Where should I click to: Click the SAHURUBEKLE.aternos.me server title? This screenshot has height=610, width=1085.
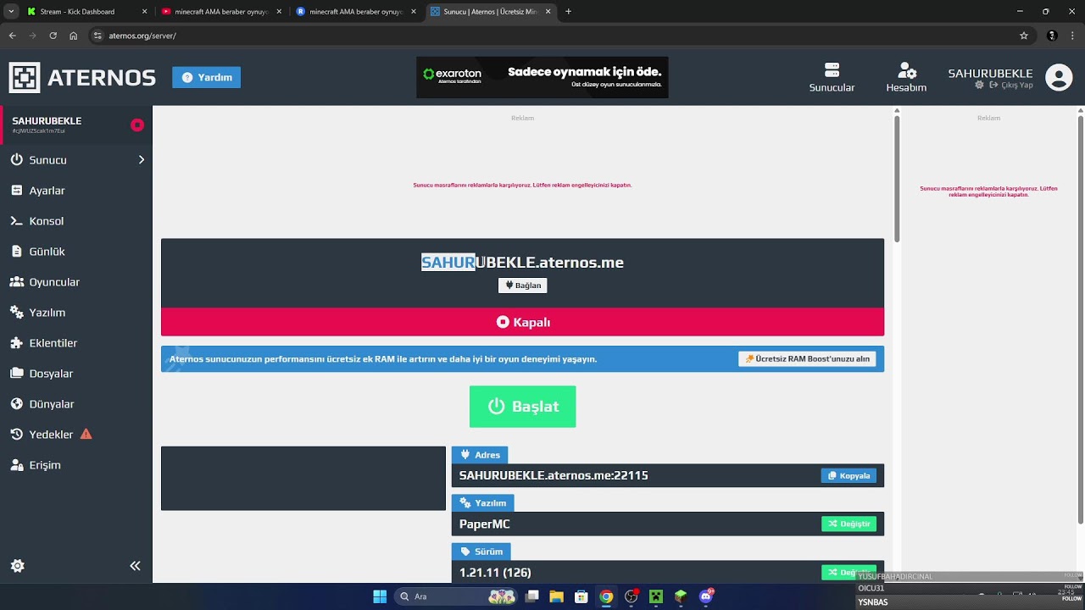point(522,263)
